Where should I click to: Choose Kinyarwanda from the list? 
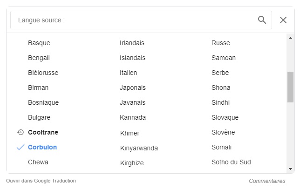tap(139, 148)
